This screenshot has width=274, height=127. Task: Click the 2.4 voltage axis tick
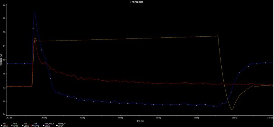coord(4,46)
